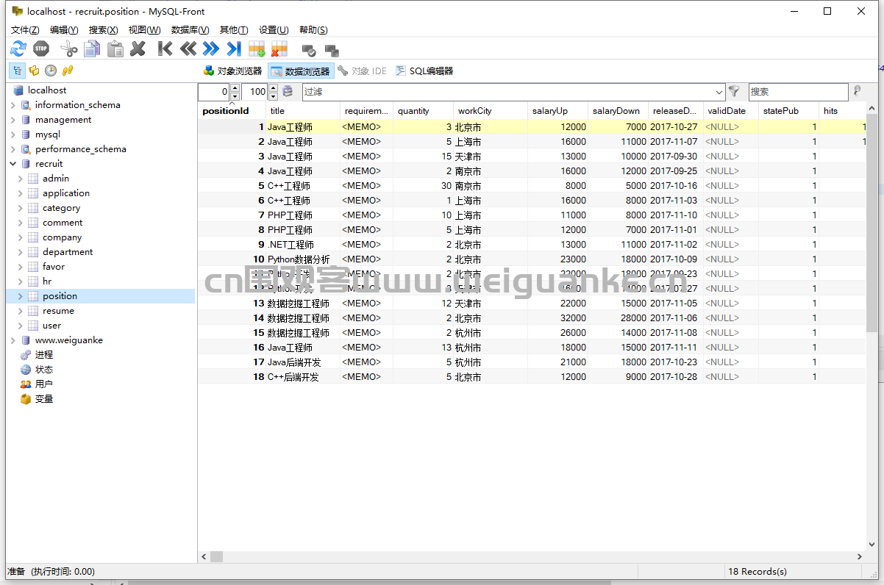Click the X delete icon in the toolbar

coord(138,49)
